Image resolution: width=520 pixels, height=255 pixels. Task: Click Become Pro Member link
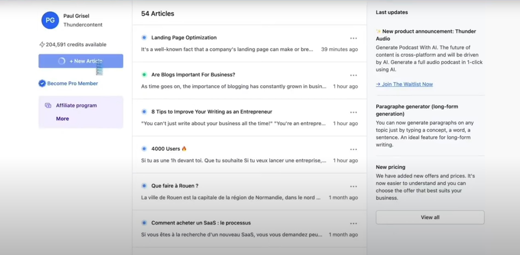click(72, 83)
